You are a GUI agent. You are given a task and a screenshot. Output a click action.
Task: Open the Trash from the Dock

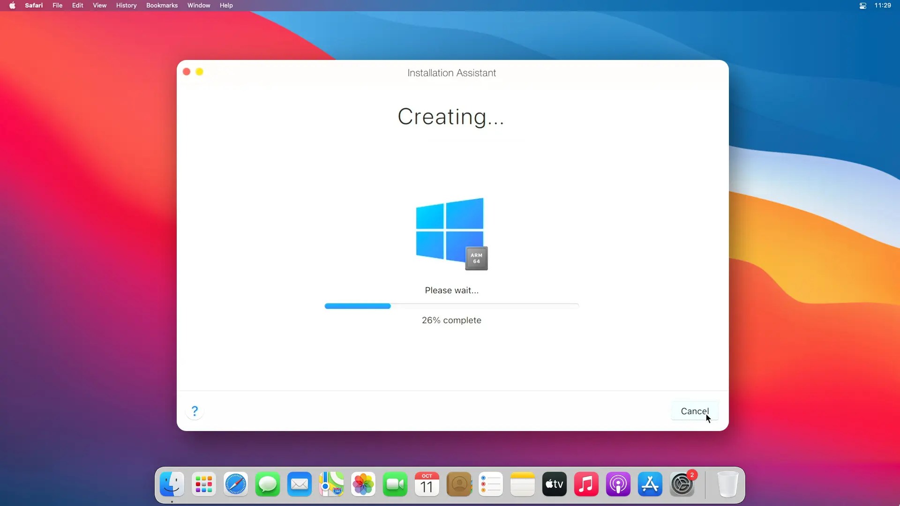click(727, 484)
